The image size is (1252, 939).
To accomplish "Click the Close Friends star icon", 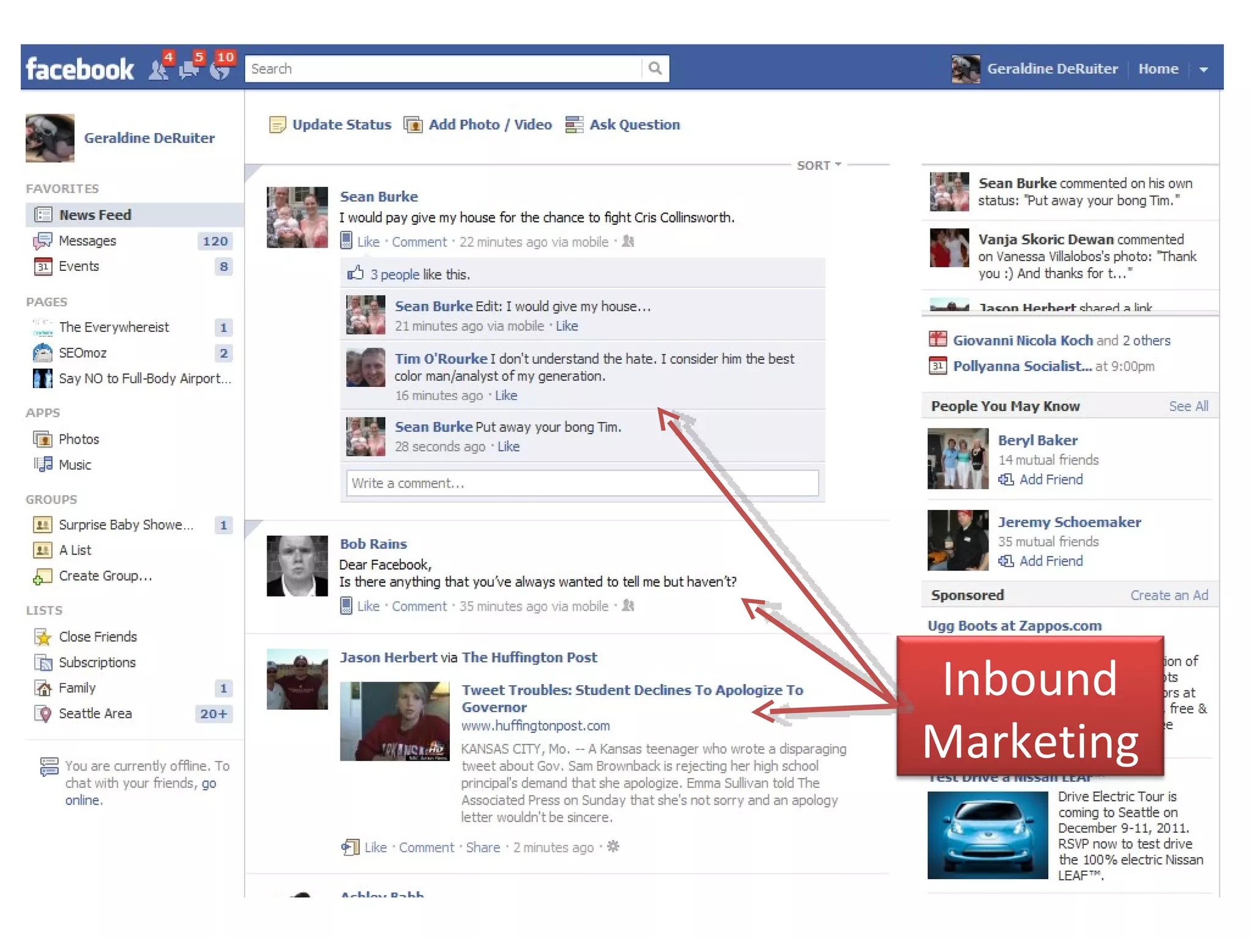I will (43, 637).
